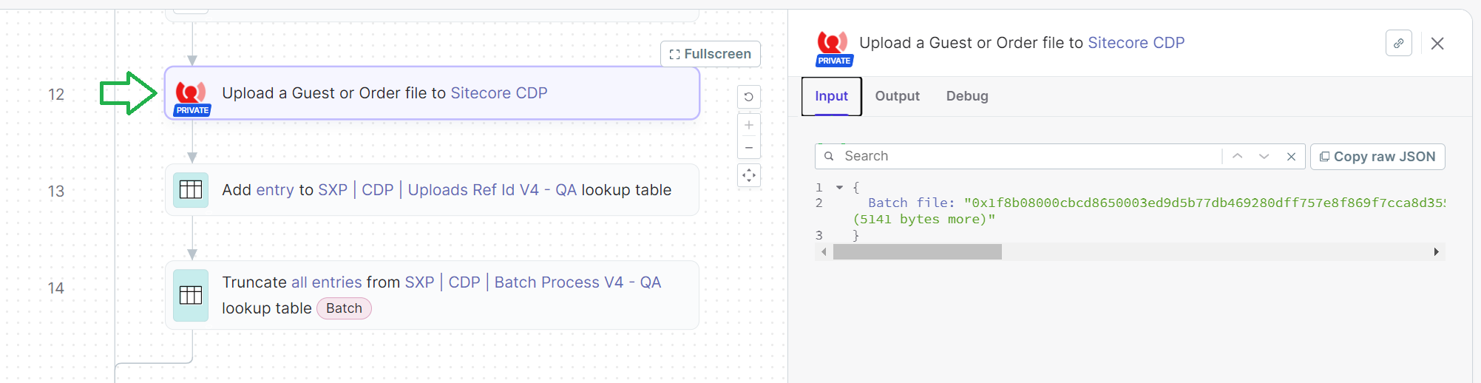Viewport: 1481px width, 383px height.
Task: Zoom in on the workflow canvas
Action: (749, 125)
